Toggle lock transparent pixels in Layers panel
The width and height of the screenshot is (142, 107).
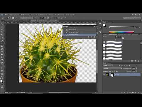110,71
